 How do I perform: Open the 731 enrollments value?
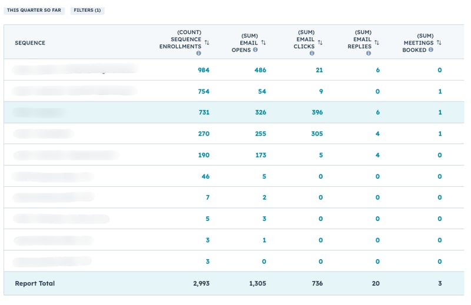(x=204, y=112)
